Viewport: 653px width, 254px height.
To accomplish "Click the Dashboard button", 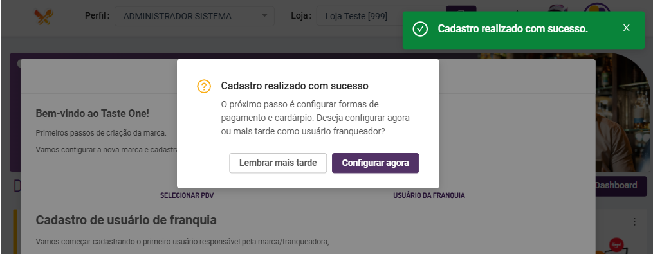I will 618,186.
